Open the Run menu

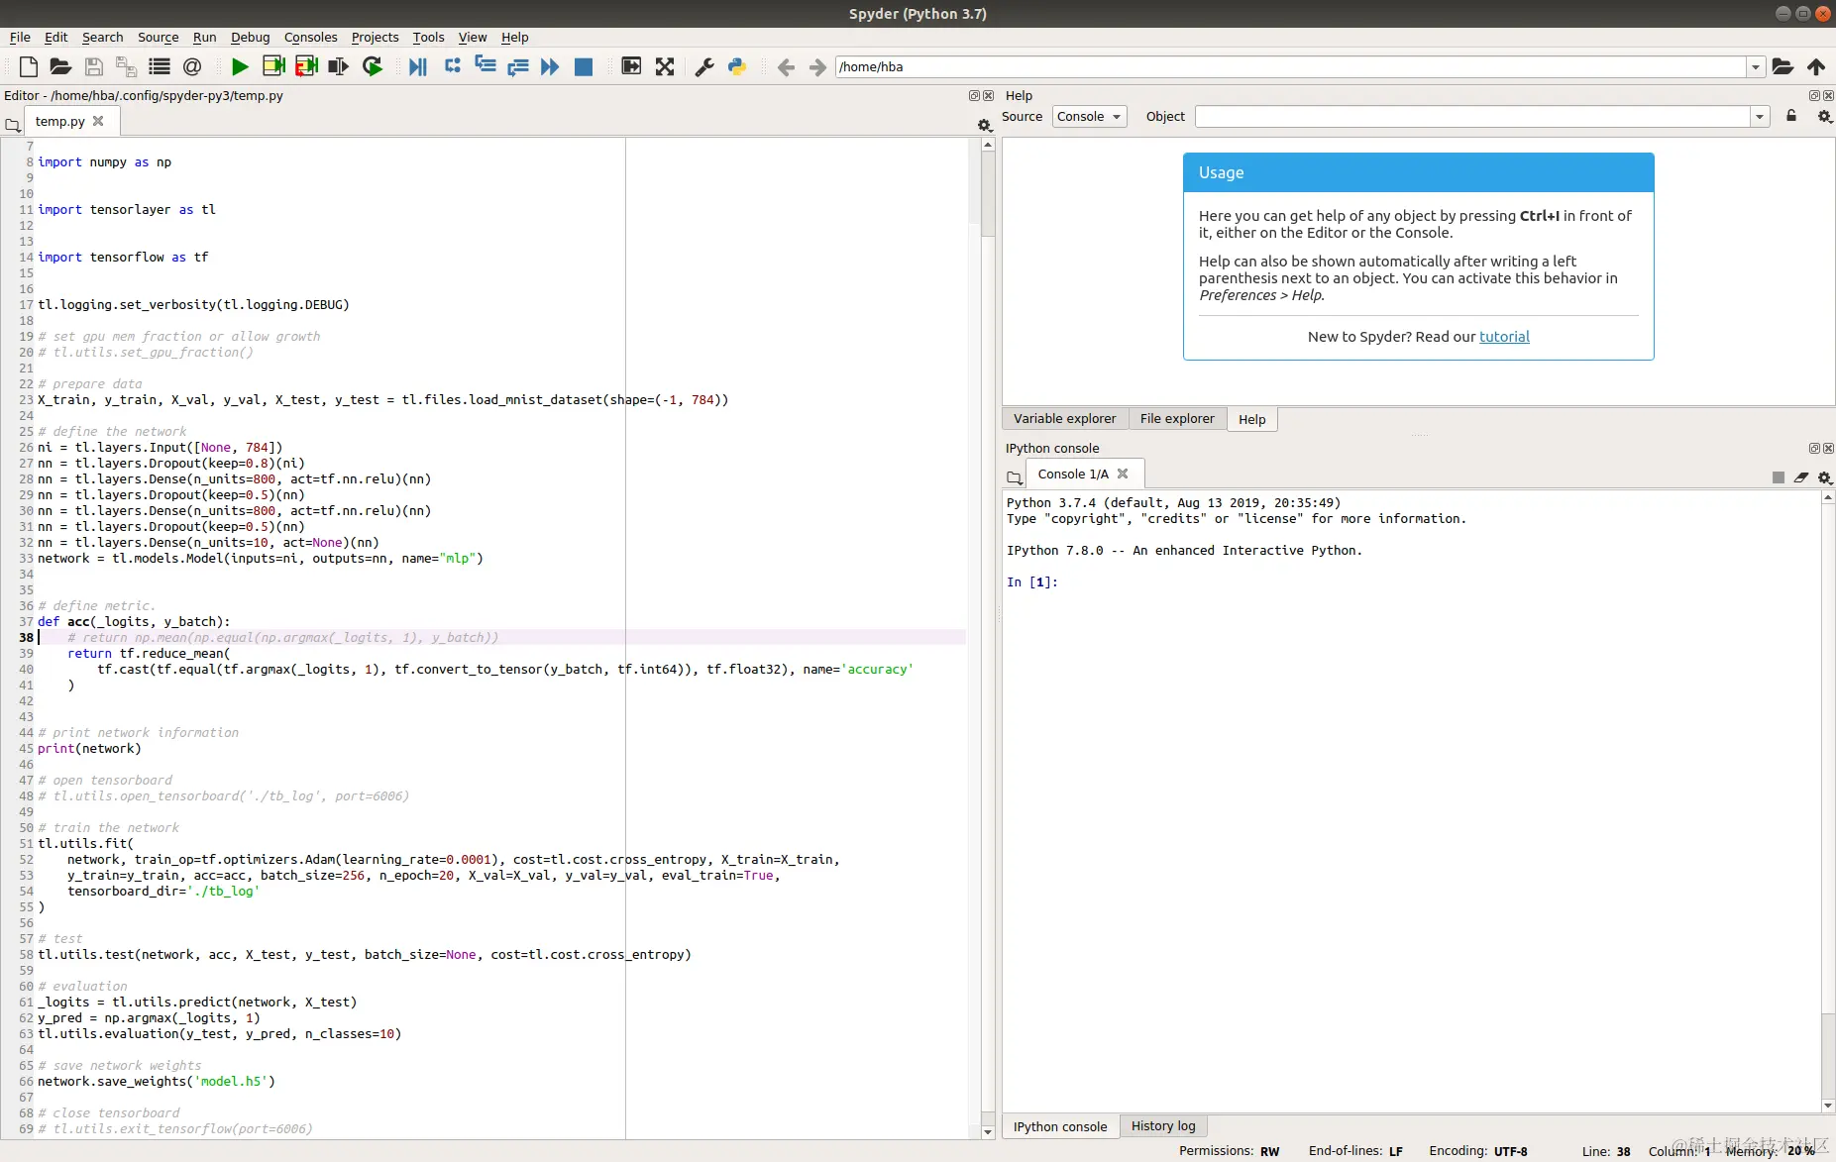click(205, 38)
